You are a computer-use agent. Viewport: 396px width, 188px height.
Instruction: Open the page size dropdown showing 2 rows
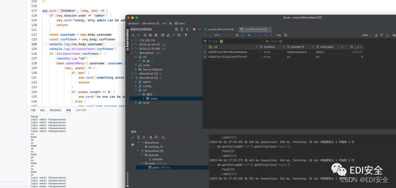click(218, 35)
